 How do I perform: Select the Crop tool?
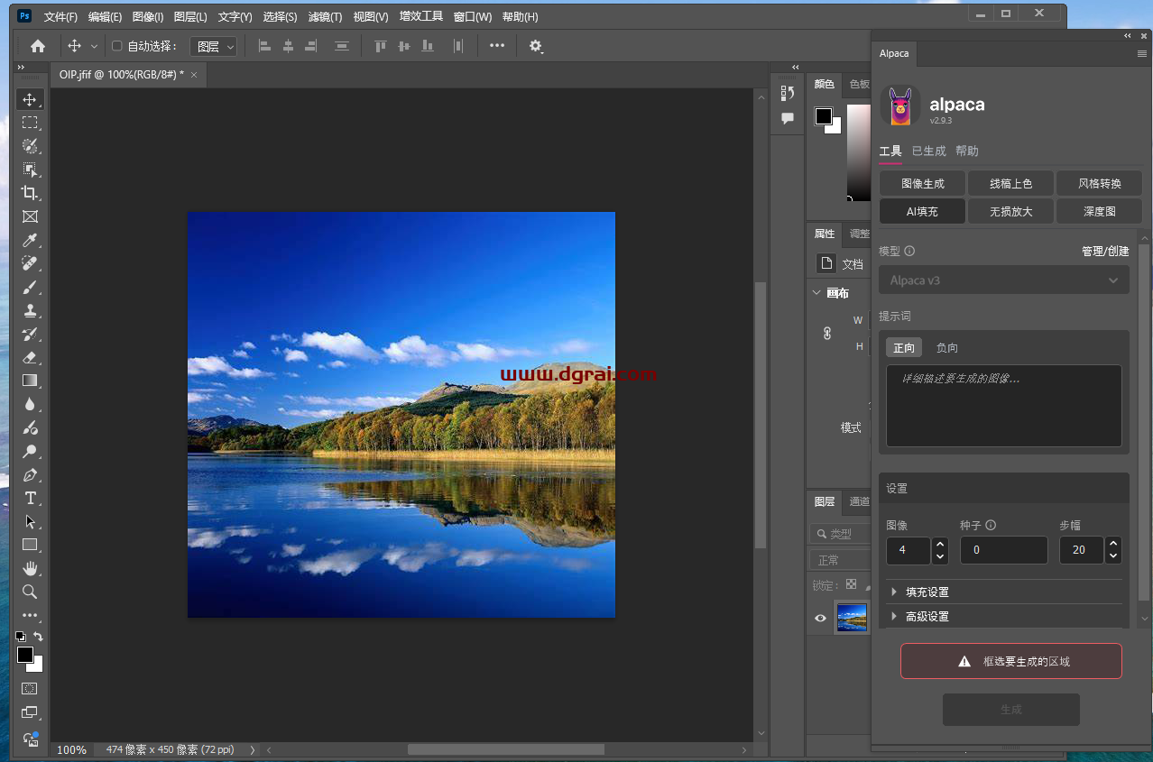[30, 193]
